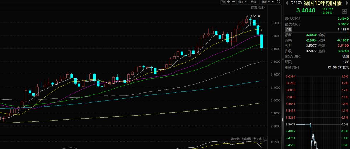Toggle fullscreen chart icon
The width and height of the screenshot is (350, 149).
click(279, 2)
